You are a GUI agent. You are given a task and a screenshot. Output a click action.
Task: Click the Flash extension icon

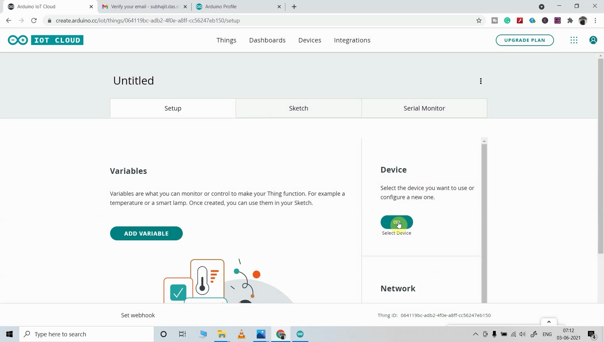[x=520, y=20]
